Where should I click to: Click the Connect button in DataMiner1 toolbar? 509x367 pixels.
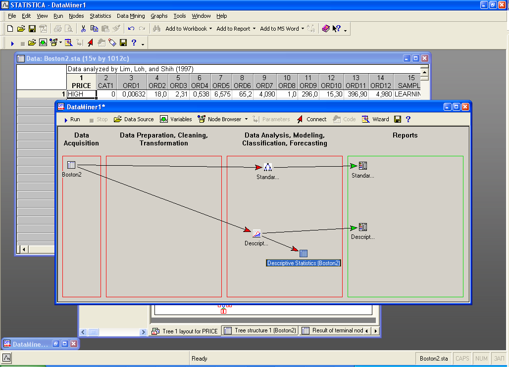point(311,119)
